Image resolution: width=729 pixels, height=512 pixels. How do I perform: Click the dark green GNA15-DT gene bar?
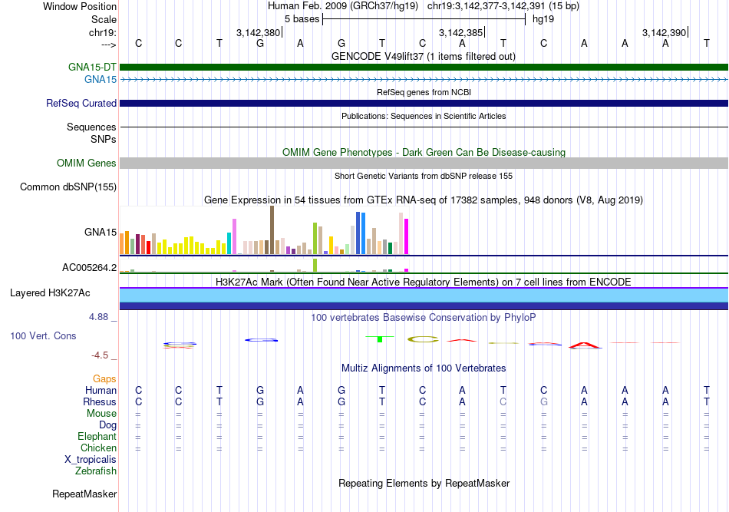coord(424,67)
